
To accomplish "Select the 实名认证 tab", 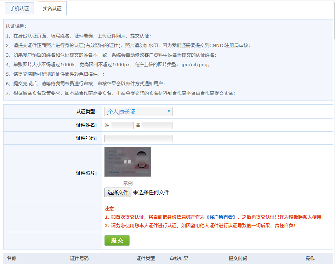I will pyautogui.click(x=52, y=8).
